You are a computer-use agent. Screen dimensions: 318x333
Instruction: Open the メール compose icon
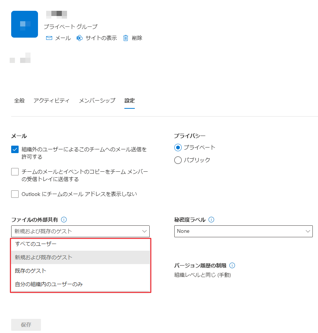[49, 38]
